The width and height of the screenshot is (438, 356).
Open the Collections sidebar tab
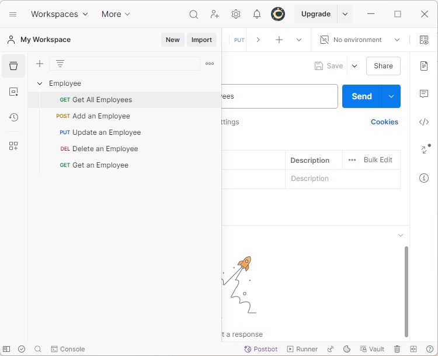(13, 66)
